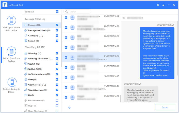Select Extract Data from Backup mode
Screen dimensions: 179x113
pyautogui.click(x=11, y=54)
